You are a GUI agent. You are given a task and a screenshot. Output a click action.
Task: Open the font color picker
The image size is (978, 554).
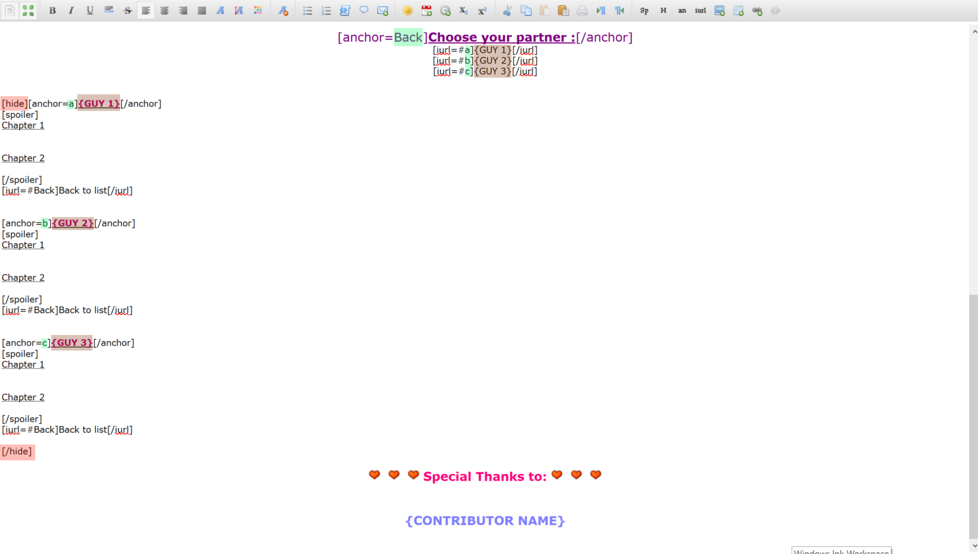click(258, 11)
